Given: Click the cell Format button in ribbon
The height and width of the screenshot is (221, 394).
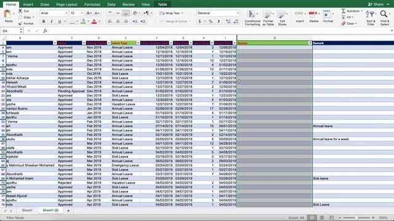Looking at the screenshot, I should [328, 17].
